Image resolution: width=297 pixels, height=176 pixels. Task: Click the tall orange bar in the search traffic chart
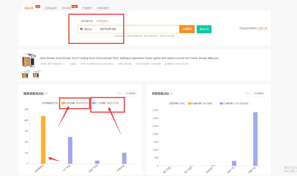click(x=43, y=140)
